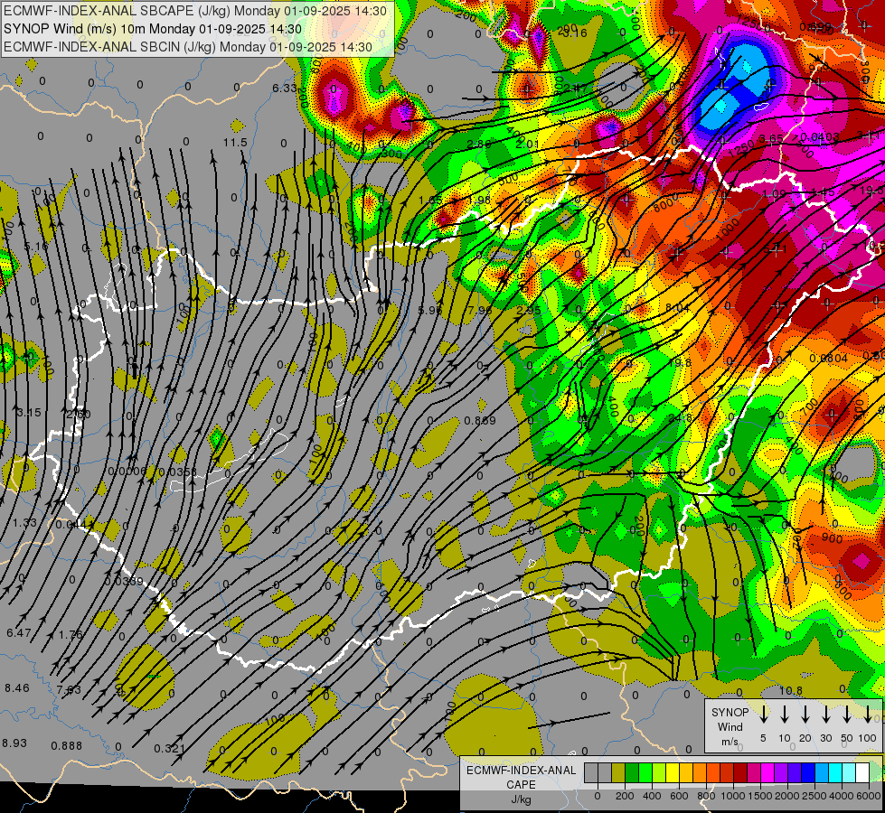Click the map value '3.16'

click(575, 33)
